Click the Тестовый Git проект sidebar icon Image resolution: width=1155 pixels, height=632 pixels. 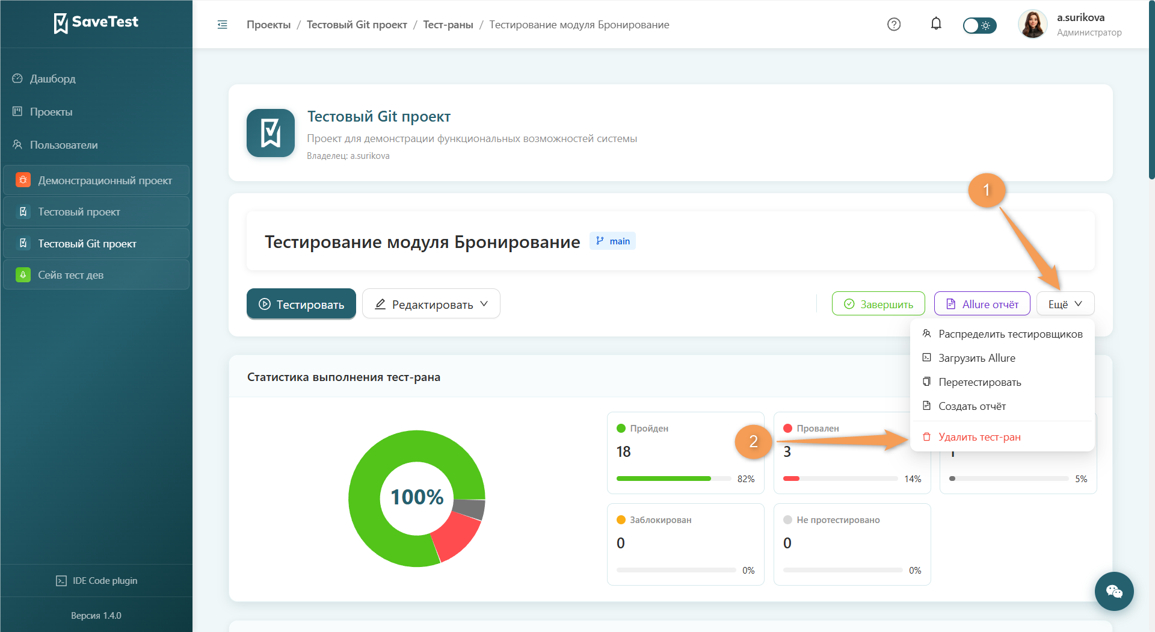(23, 243)
